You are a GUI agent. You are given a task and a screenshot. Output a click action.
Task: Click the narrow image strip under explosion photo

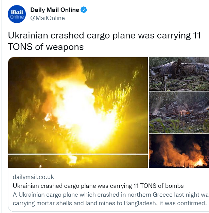coord(78,161)
